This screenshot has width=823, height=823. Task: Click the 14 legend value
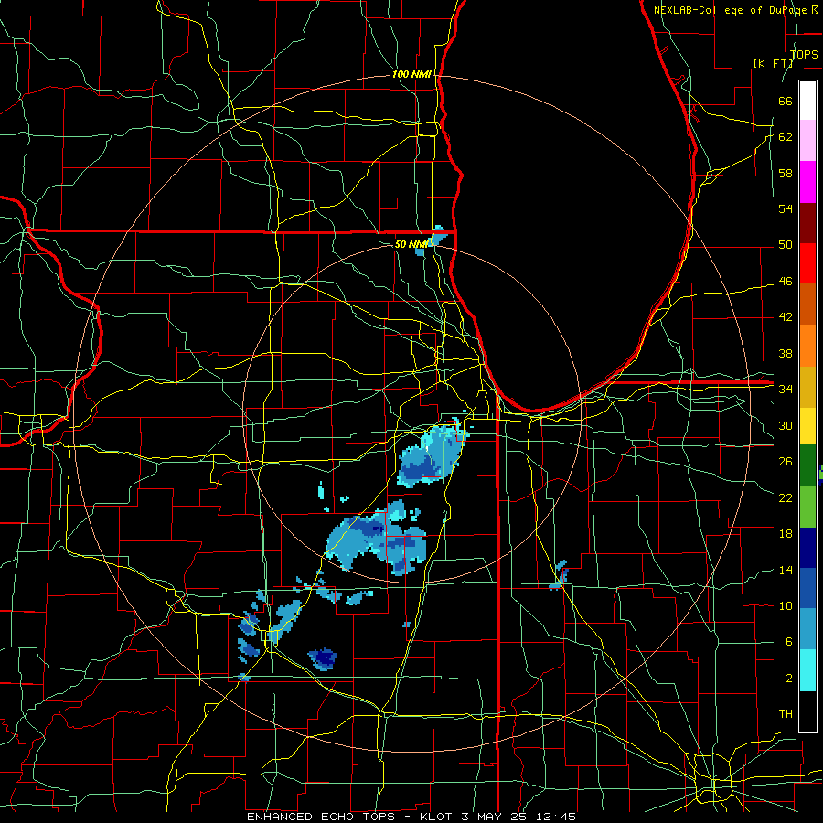tap(786, 570)
